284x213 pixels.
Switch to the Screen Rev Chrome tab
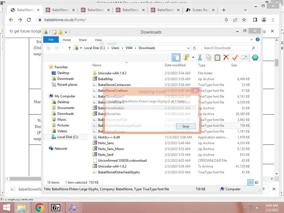200,10
